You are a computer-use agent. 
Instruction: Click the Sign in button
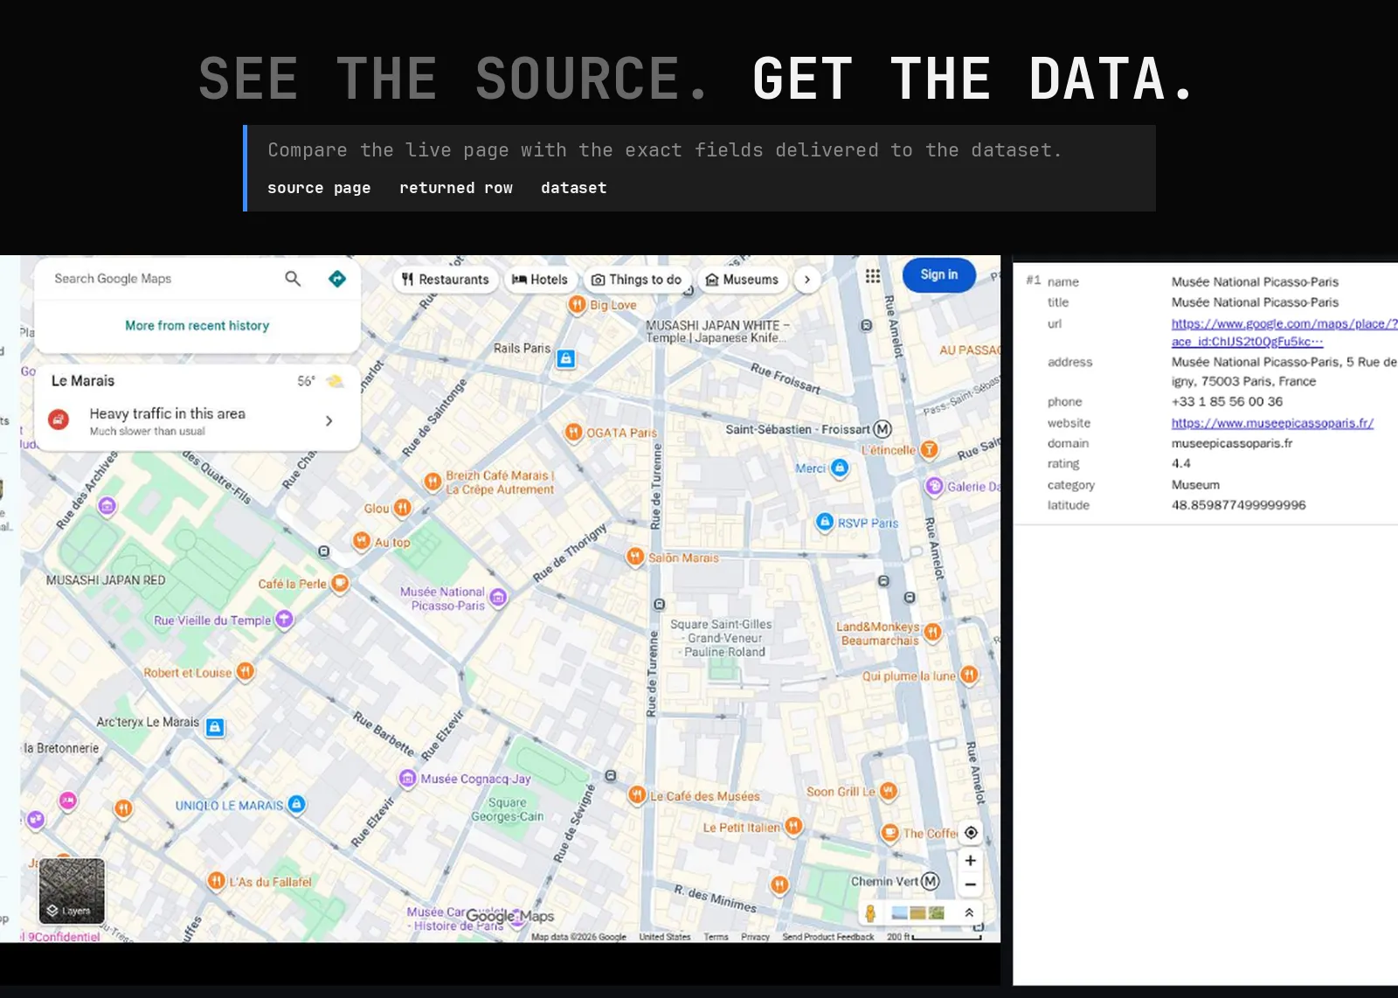pyautogui.click(x=938, y=274)
